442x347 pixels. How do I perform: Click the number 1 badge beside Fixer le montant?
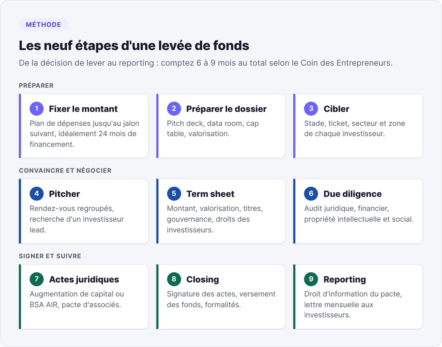click(x=36, y=109)
